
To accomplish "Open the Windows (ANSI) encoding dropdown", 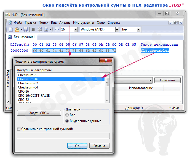I will pyautogui.click(x=117, y=29).
